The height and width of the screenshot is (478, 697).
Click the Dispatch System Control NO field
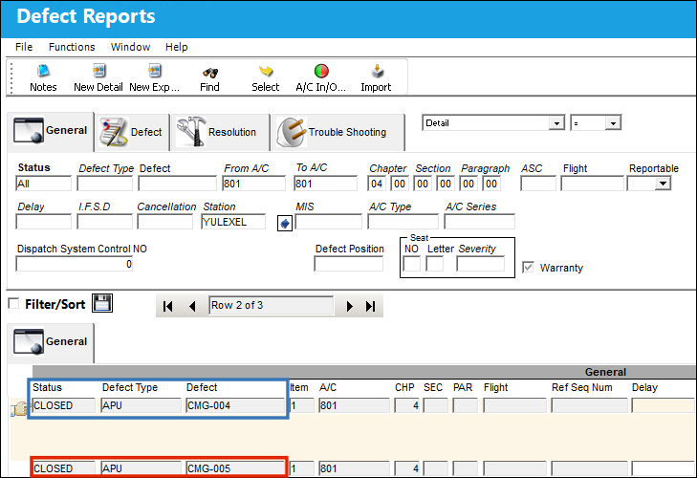(x=75, y=264)
